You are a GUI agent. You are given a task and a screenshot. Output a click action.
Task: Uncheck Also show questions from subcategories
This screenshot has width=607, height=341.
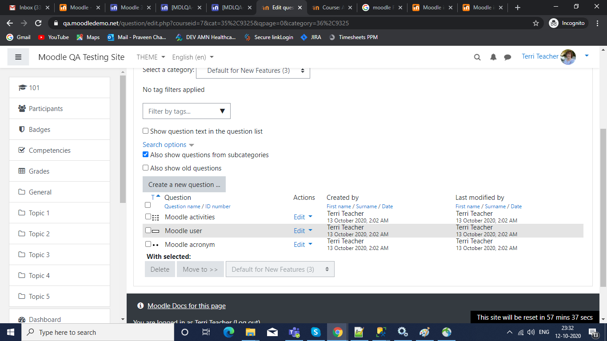click(x=145, y=155)
